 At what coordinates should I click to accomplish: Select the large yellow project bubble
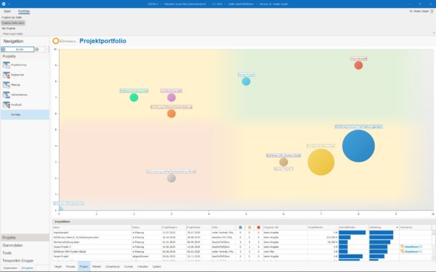tap(321, 162)
